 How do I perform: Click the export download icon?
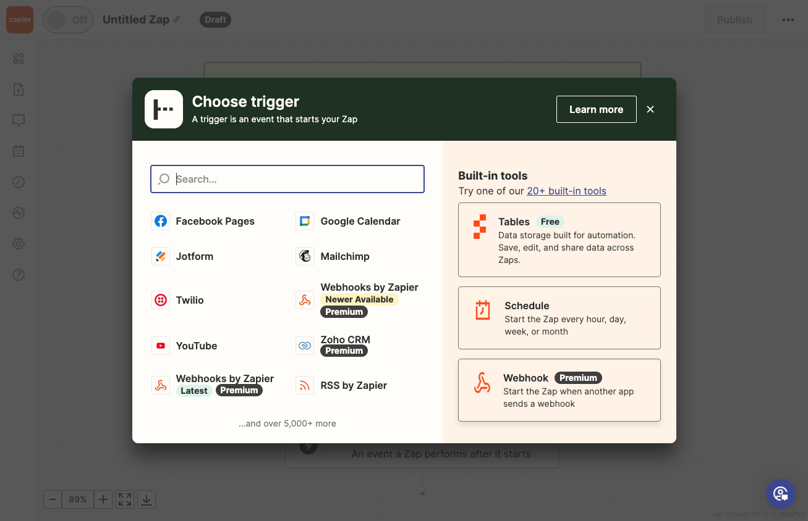(x=147, y=499)
